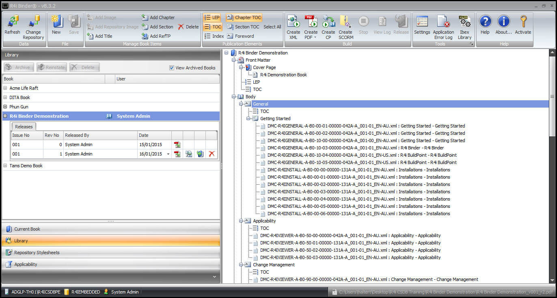Viewport: 557px width, 298px height.
Task: Delete the revision 1 release
Action: point(212,154)
